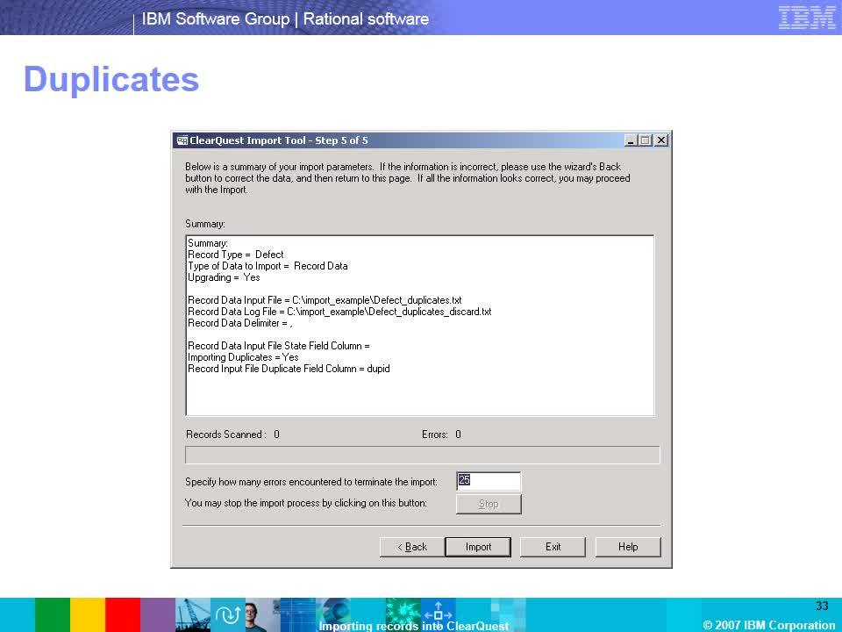The image size is (842, 632).
Task: Click the IBM logo in the header
Action: (807, 18)
